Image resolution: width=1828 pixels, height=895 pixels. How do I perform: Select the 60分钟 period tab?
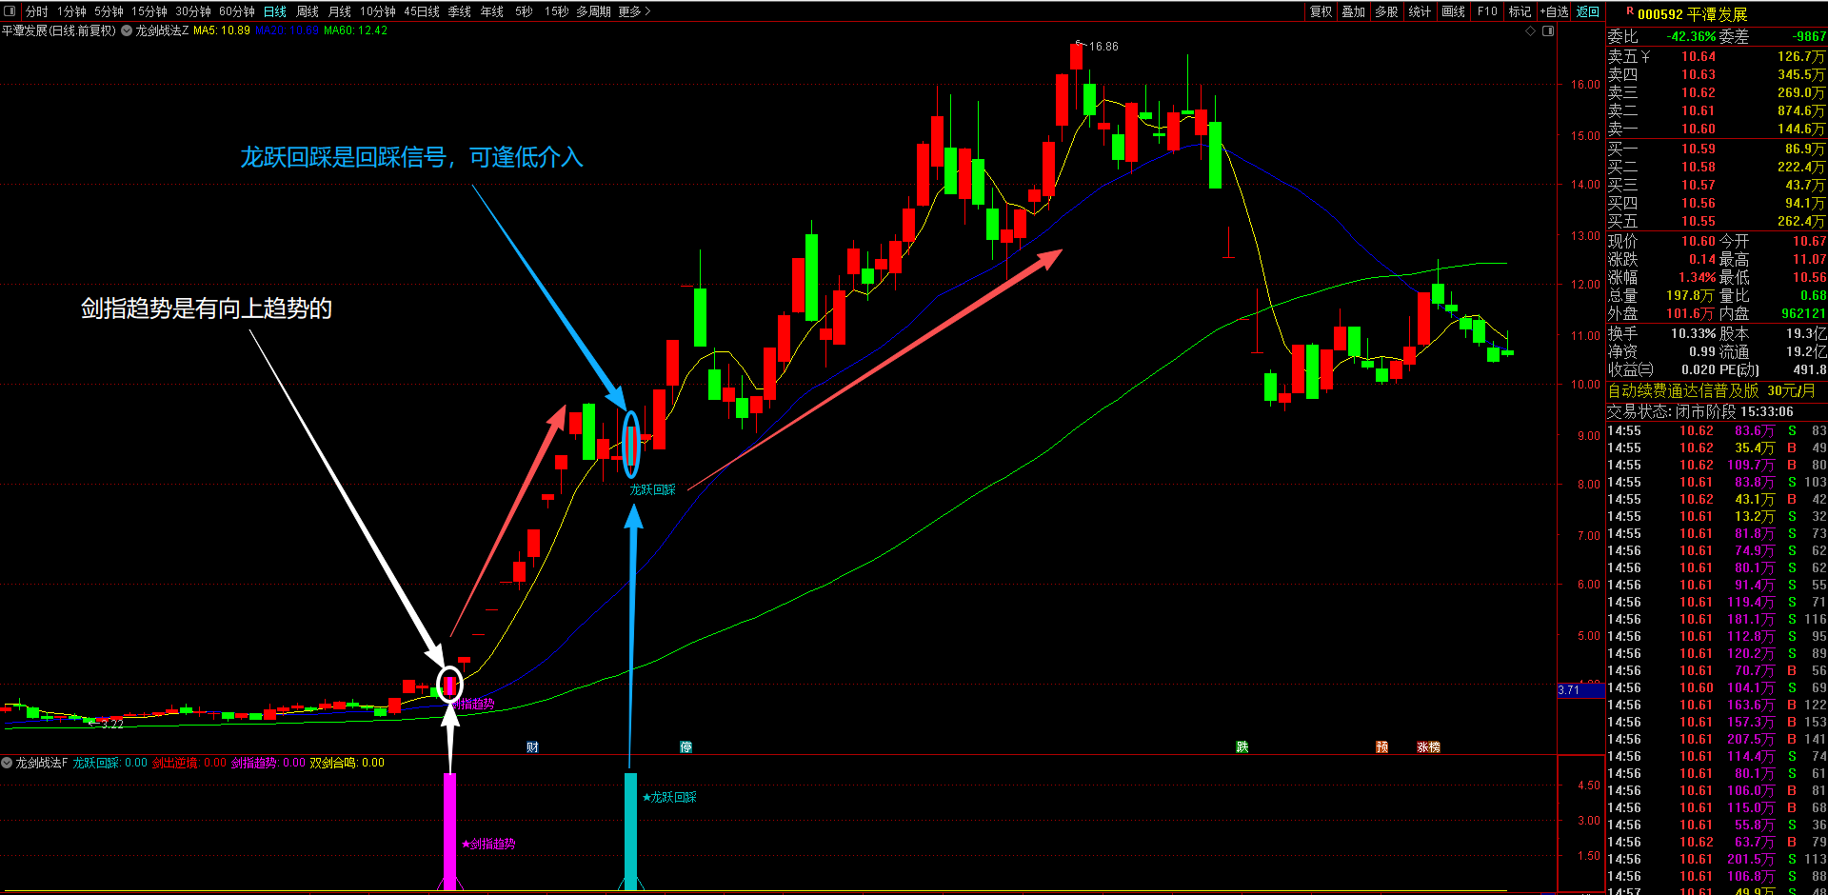[237, 11]
